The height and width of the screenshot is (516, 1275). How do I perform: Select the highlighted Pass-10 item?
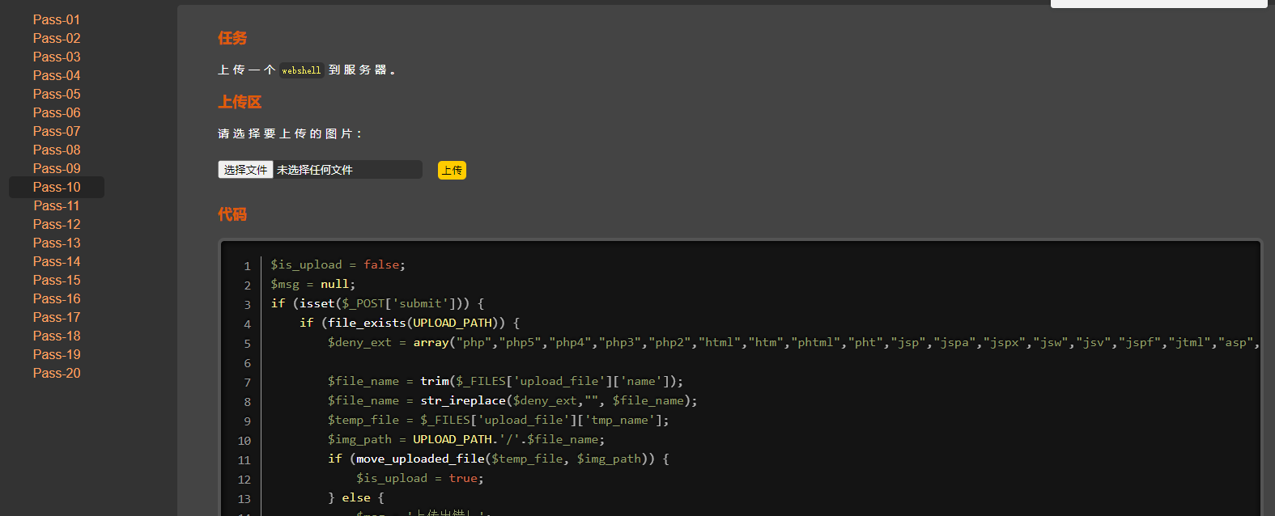tap(56, 187)
